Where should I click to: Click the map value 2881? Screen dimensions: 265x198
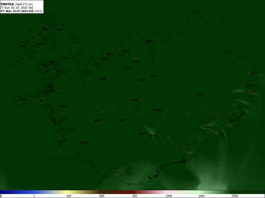tap(142, 134)
